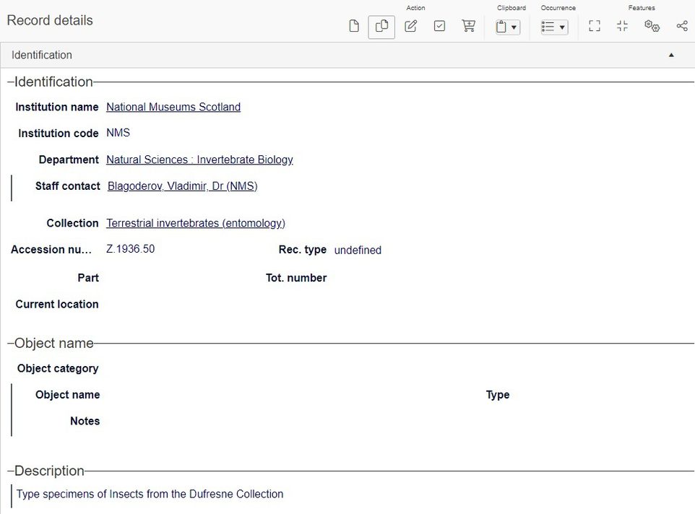Click the accession number Z.1936.50 field

(130, 248)
